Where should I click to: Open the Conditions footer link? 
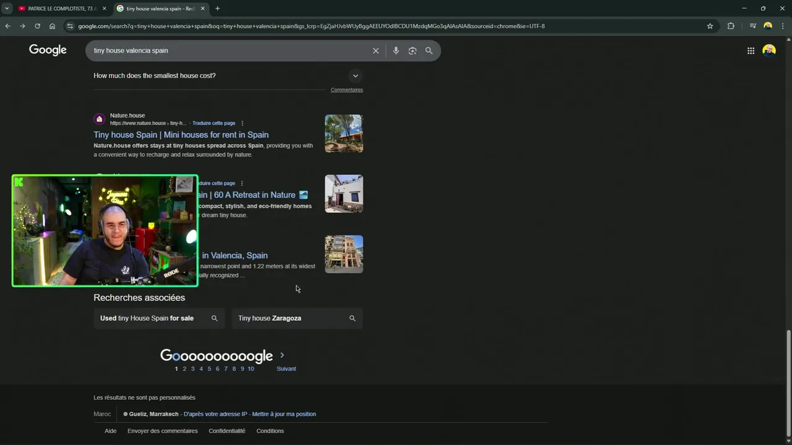click(270, 431)
